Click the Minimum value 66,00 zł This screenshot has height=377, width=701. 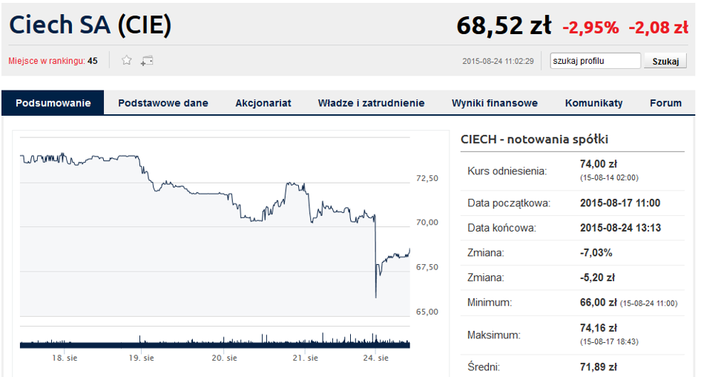click(x=598, y=302)
